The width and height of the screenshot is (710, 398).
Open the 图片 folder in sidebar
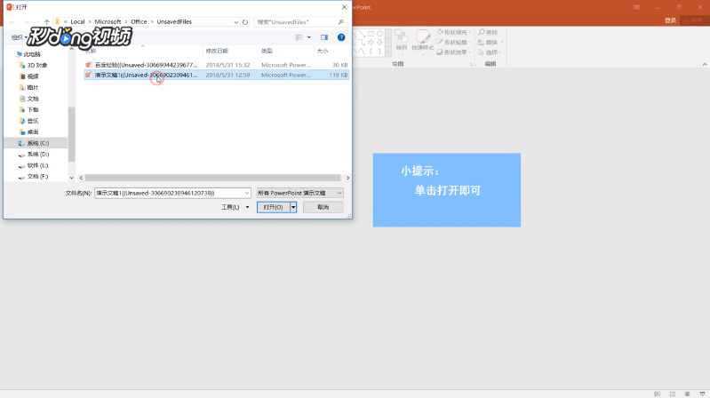click(29, 87)
